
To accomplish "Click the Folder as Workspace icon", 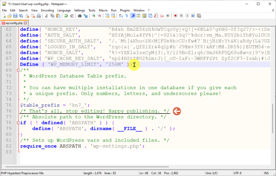I will click(x=162, y=16).
